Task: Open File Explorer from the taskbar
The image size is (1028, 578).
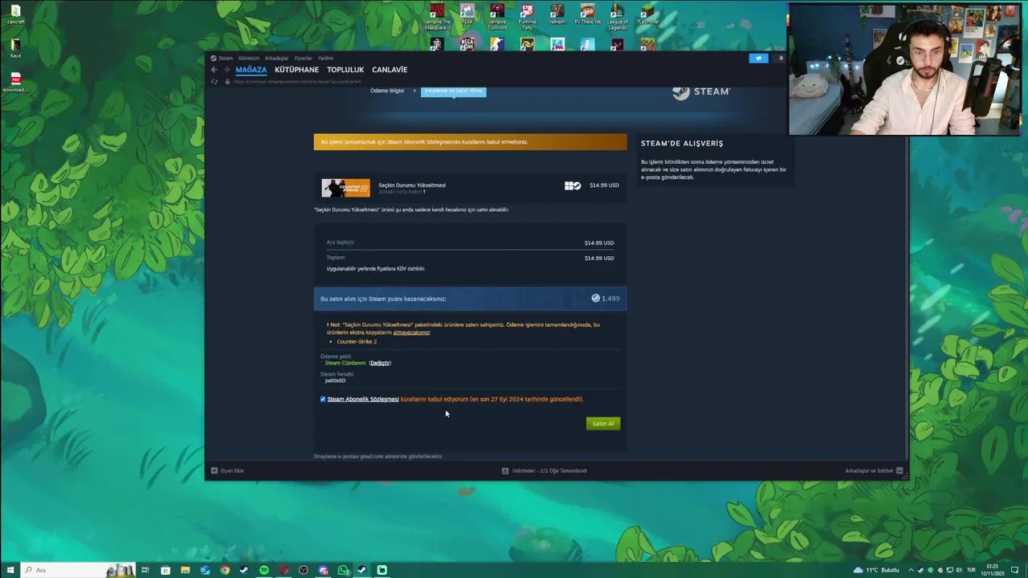Action: pos(185,570)
